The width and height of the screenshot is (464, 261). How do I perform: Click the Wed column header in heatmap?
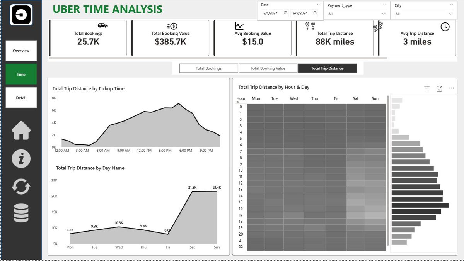[294, 98]
